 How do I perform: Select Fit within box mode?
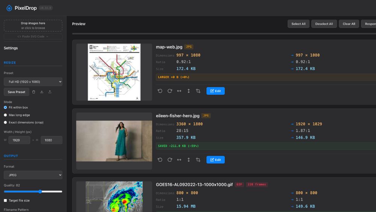point(5,108)
